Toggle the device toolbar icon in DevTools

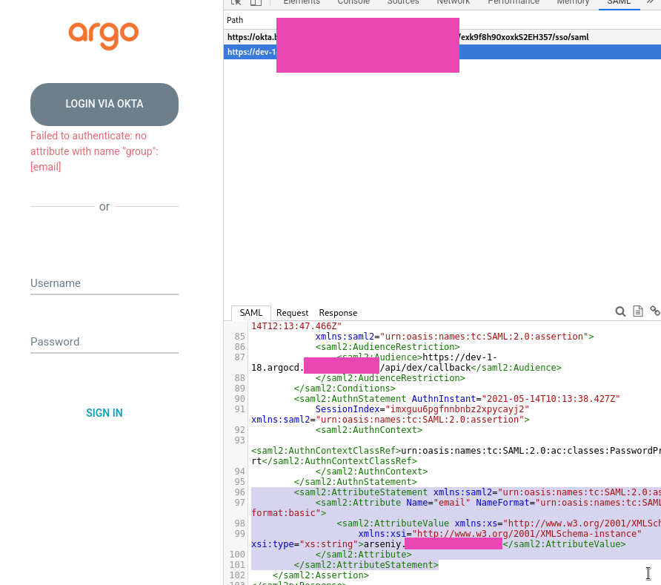click(x=256, y=2)
